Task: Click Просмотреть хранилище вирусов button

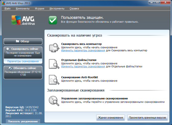Action: 147,118
